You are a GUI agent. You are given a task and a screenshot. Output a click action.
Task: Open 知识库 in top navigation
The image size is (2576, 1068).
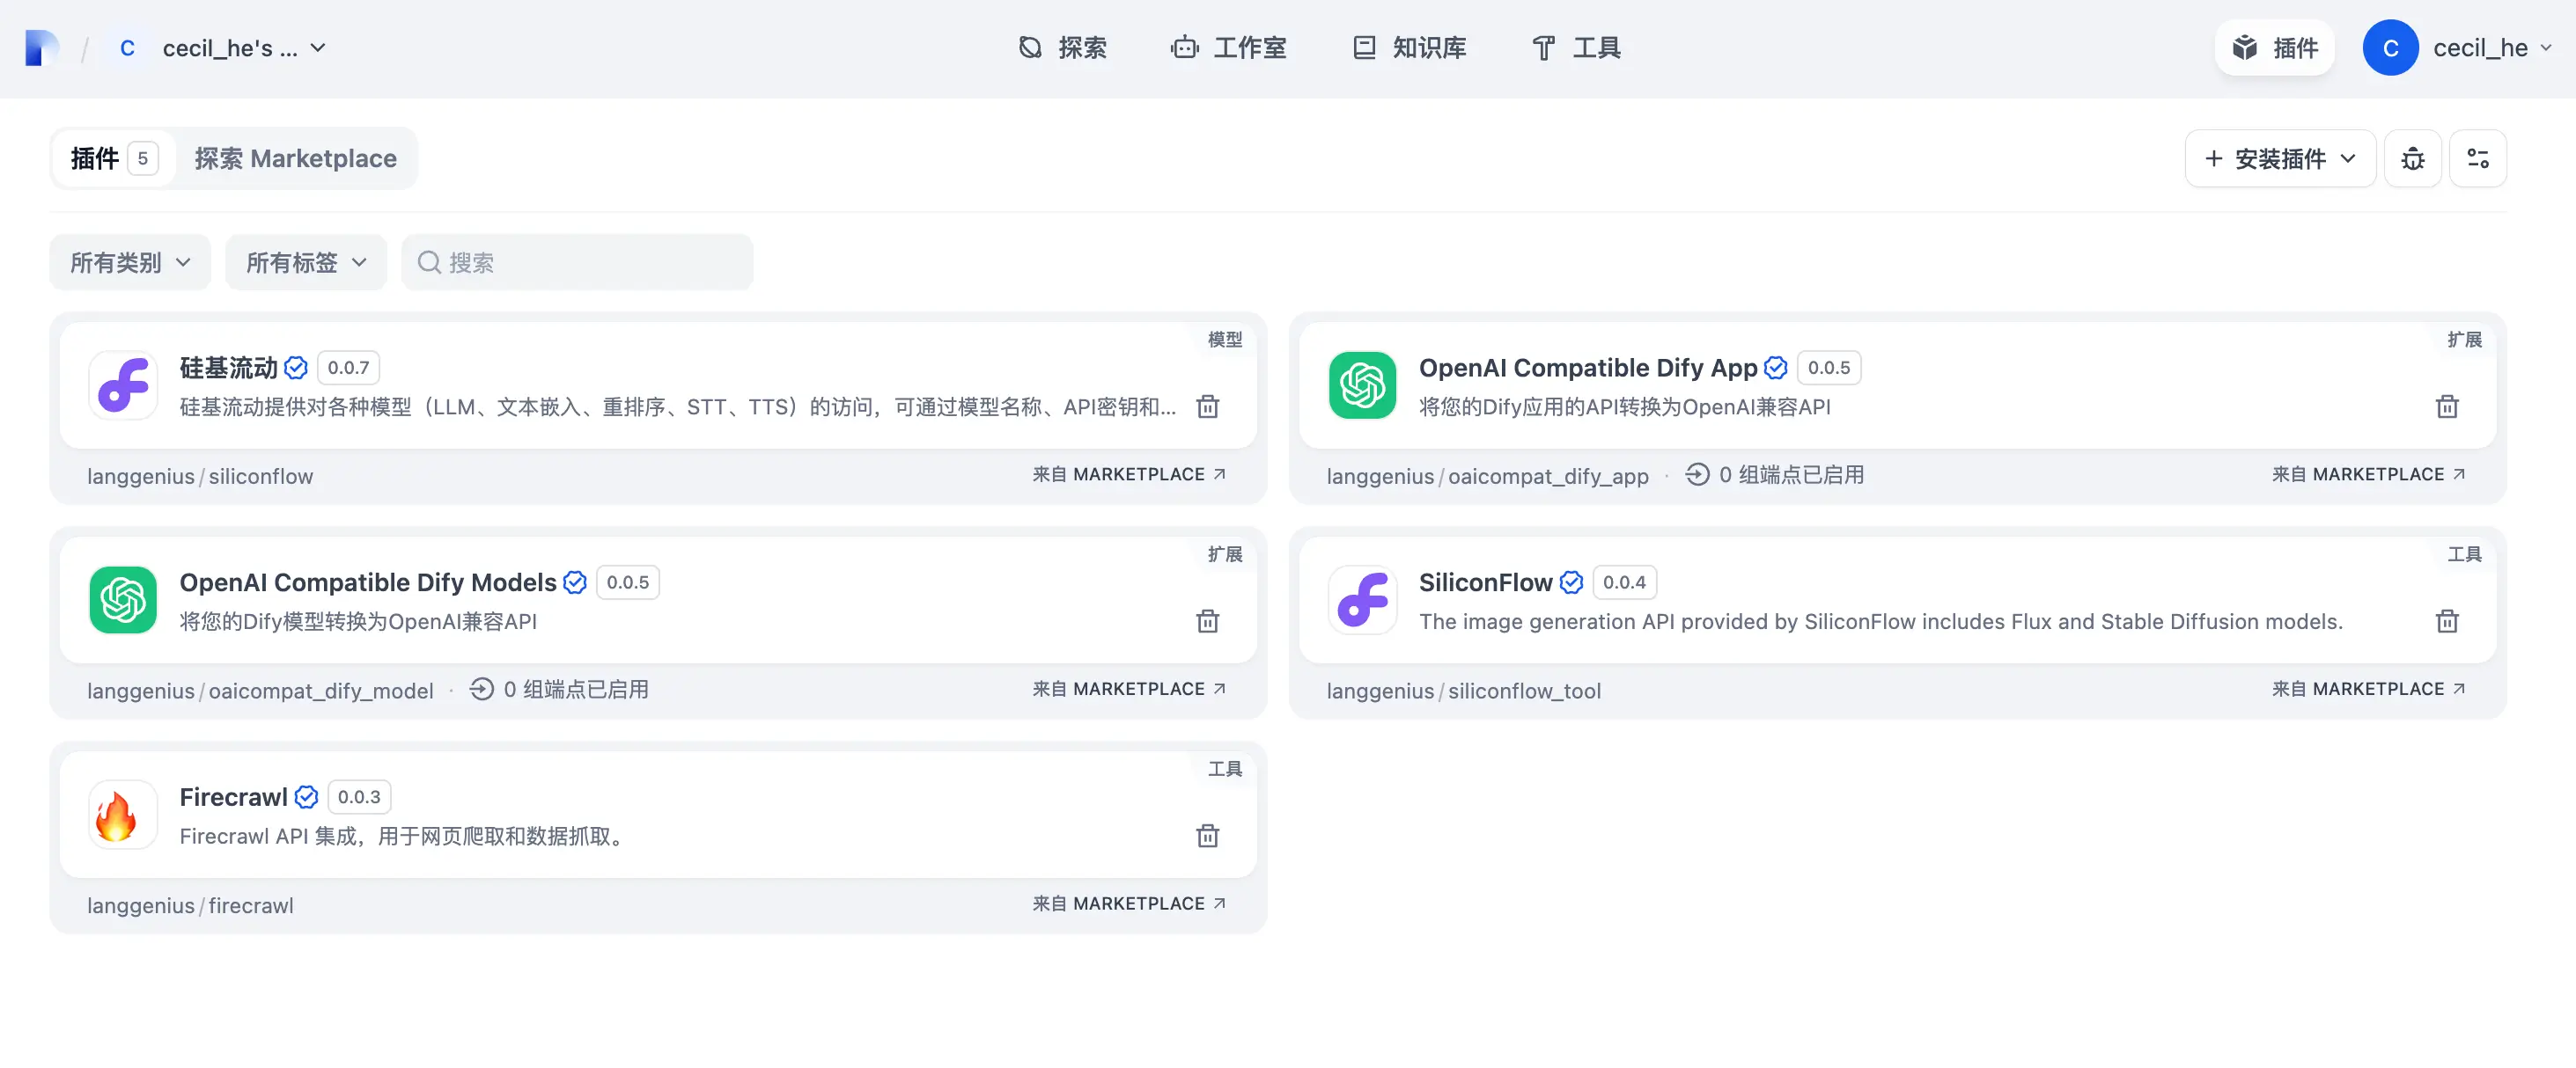(x=1408, y=48)
